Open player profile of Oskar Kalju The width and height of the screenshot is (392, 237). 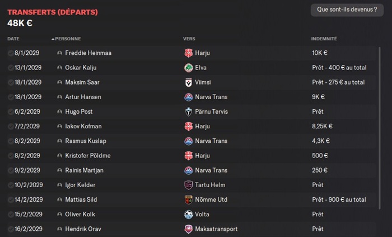tap(80, 68)
